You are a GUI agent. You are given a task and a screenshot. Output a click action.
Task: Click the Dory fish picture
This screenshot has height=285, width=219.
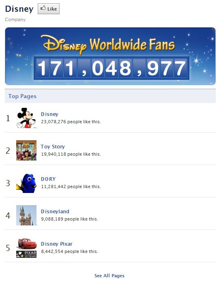[x=26, y=183]
